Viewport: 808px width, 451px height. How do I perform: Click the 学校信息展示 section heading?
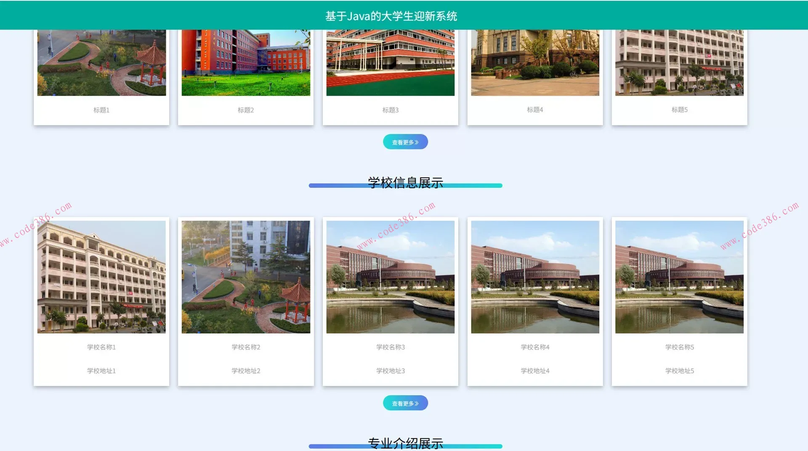click(x=405, y=183)
